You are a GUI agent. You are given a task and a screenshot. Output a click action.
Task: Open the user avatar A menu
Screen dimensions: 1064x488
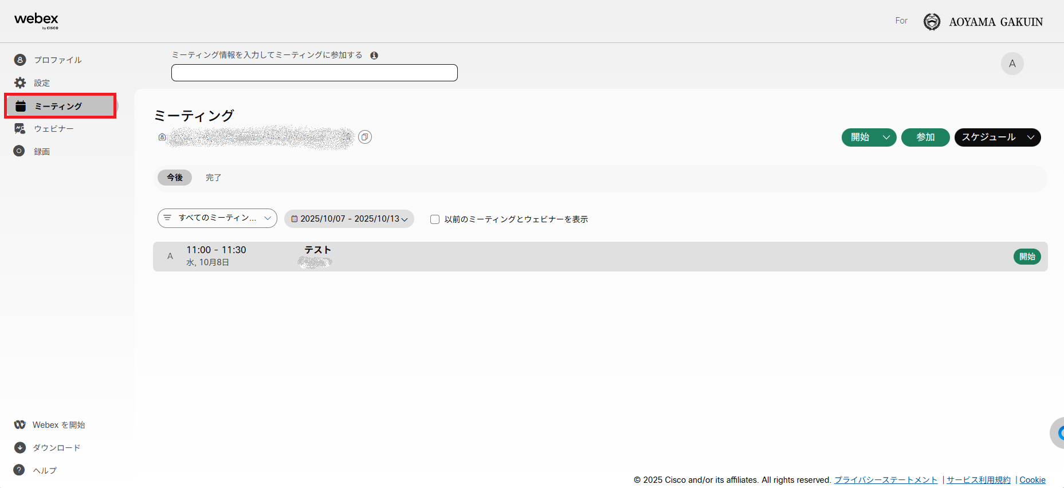point(1012,64)
